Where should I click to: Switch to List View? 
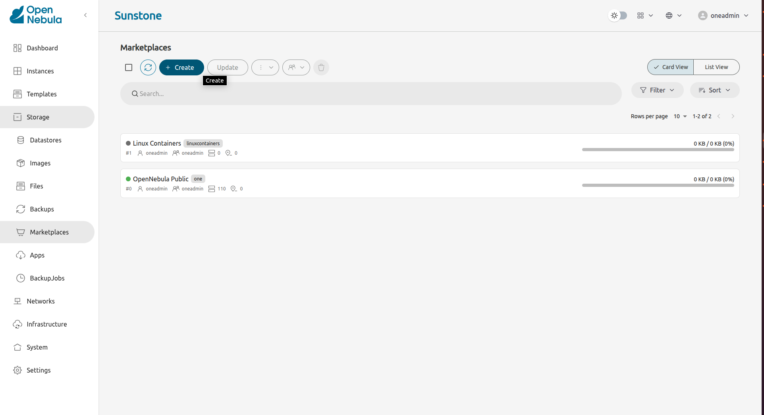[716, 67]
